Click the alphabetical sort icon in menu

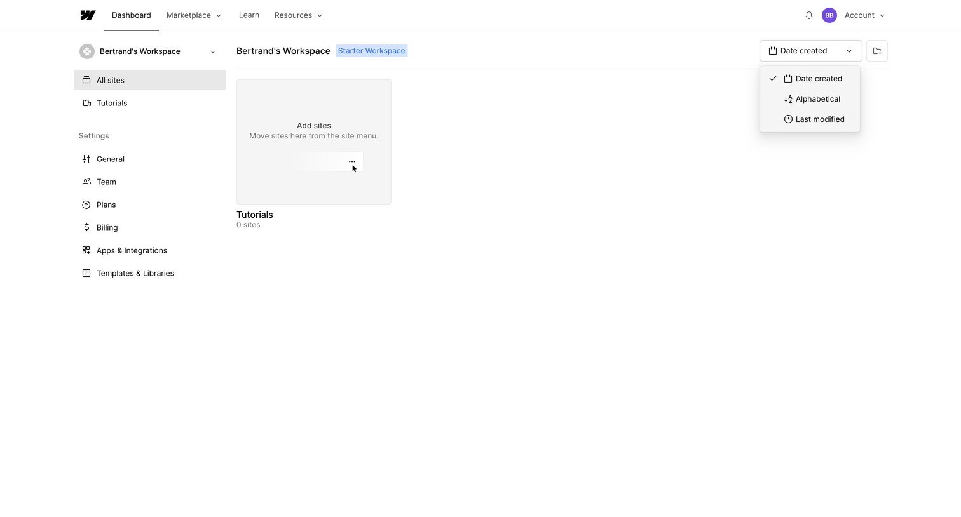pyautogui.click(x=788, y=99)
